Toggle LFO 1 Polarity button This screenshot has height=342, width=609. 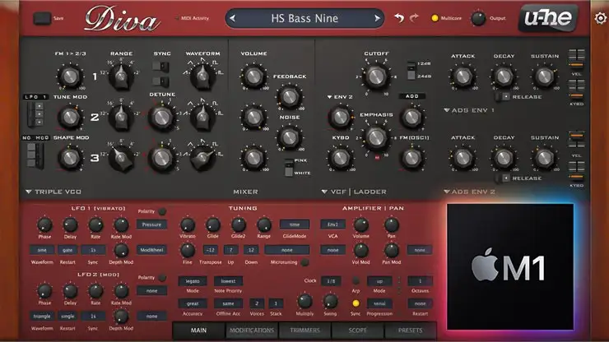[x=162, y=211]
